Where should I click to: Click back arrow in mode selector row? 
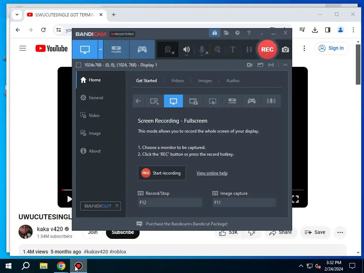(x=138, y=101)
